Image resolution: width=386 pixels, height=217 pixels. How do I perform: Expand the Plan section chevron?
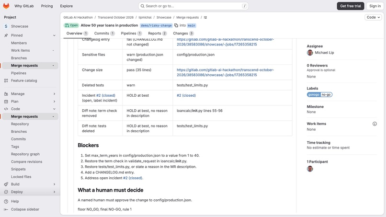click(x=54, y=102)
